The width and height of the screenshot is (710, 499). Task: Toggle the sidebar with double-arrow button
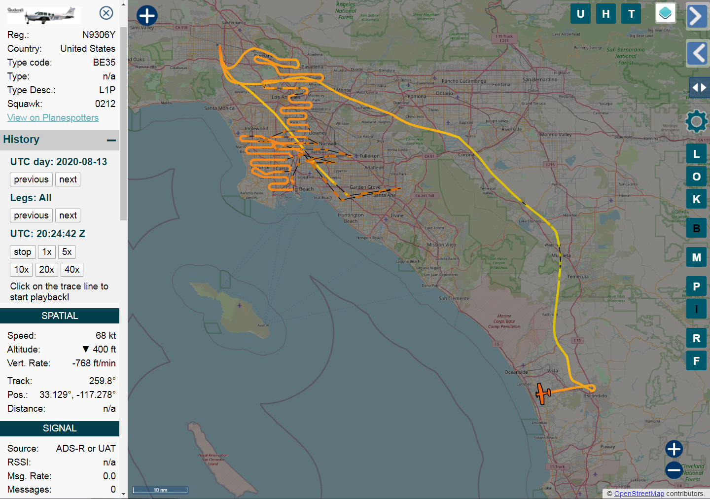699,88
